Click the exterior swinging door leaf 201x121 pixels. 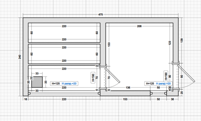pos(186,74)
